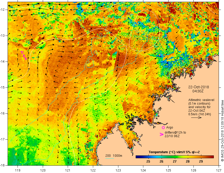The image size is (224, 173).
Task: Click the 26 tick label on color bar
Action: pyautogui.click(x=161, y=162)
